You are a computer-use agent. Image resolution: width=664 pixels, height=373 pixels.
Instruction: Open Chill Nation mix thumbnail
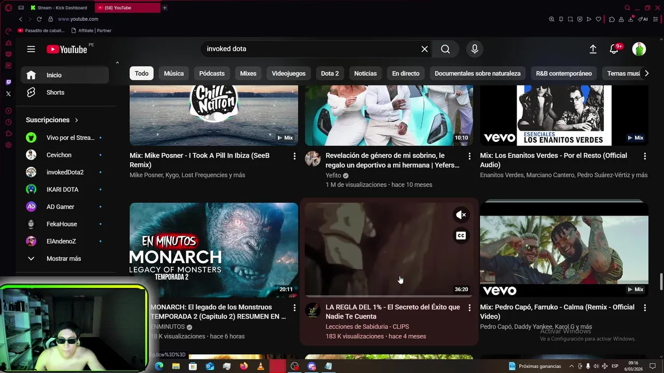click(x=214, y=115)
